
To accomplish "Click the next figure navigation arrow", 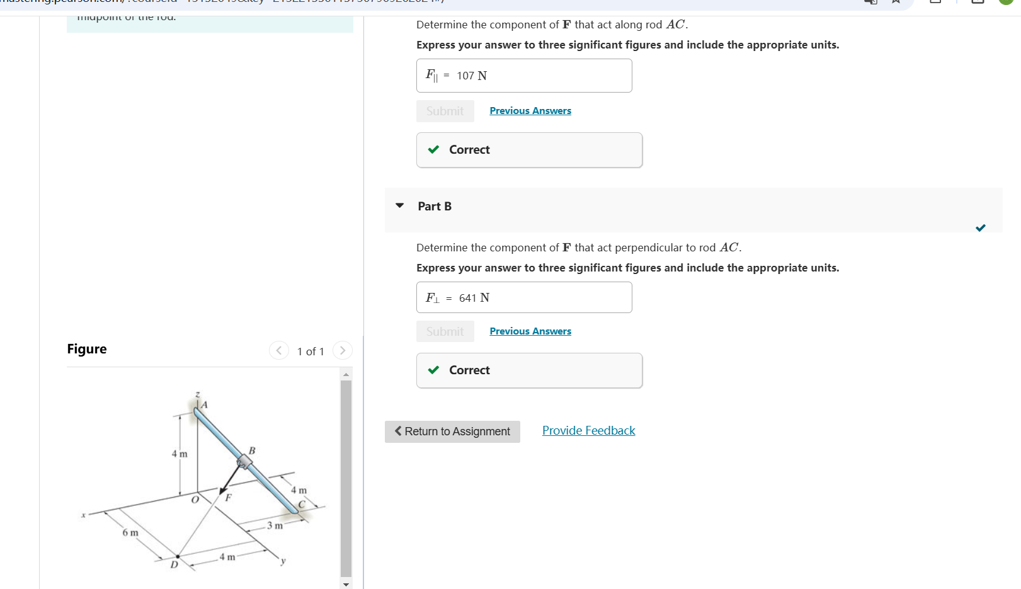I will [x=342, y=350].
